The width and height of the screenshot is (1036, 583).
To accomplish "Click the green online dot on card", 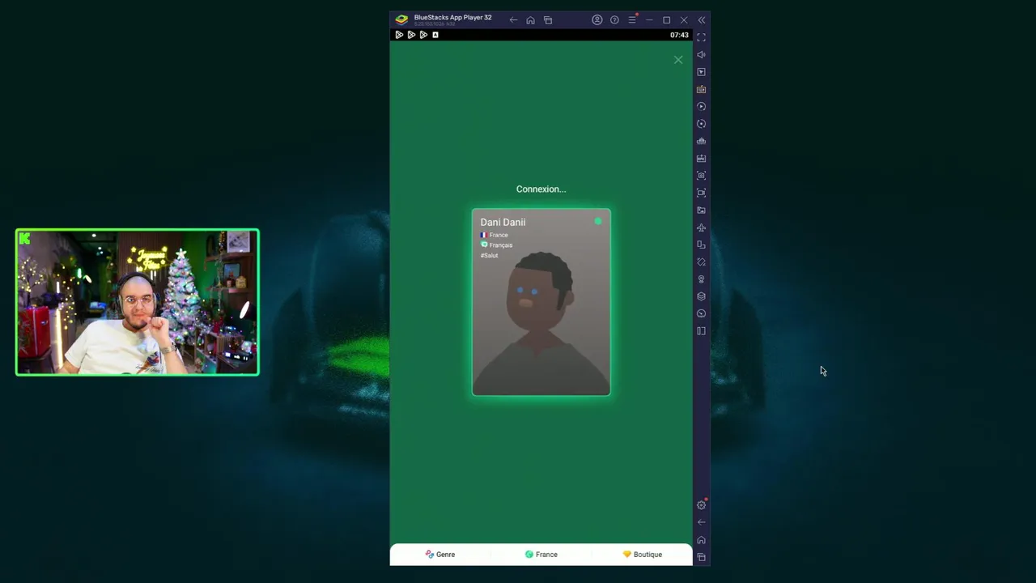I will [598, 221].
